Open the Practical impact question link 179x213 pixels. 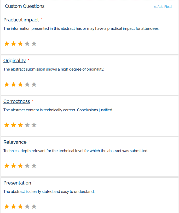tap(21, 20)
